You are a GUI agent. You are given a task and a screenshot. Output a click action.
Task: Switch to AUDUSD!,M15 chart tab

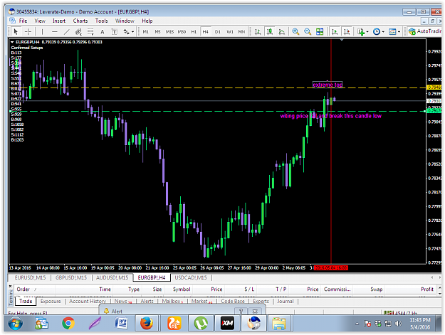click(112, 277)
